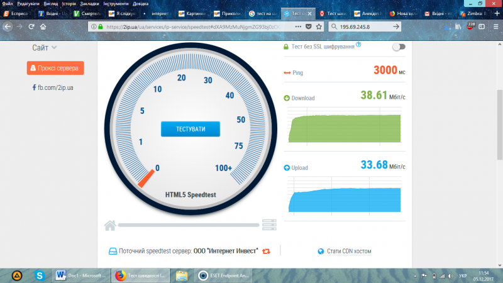503x283 pixels.
Task: Open the Firefox library icon
Action: [x=457, y=26]
